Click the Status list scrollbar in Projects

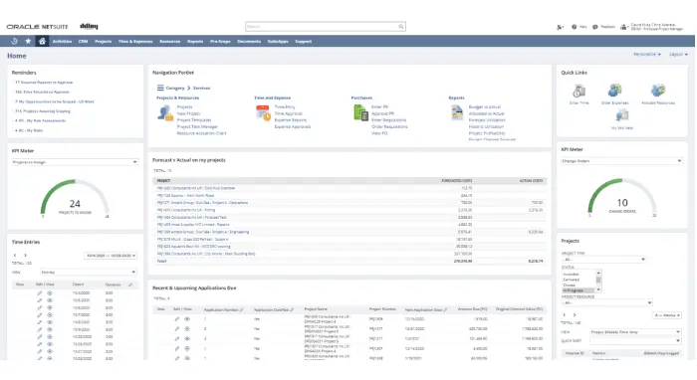(x=598, y=281)
